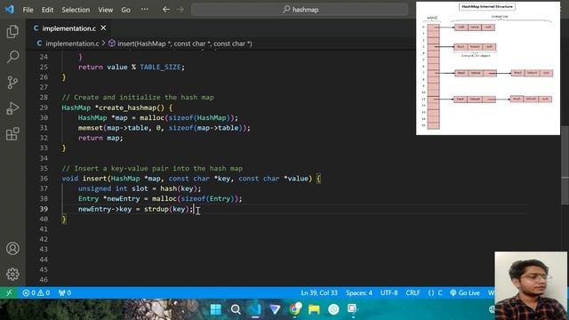
Task: Open the Edit menu
Action: coord(47,10)
